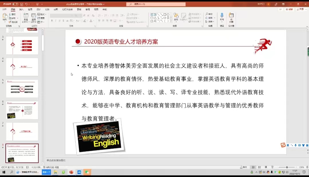Adjust the zoom slider handle
309x177 pixels.
[287, 167]
